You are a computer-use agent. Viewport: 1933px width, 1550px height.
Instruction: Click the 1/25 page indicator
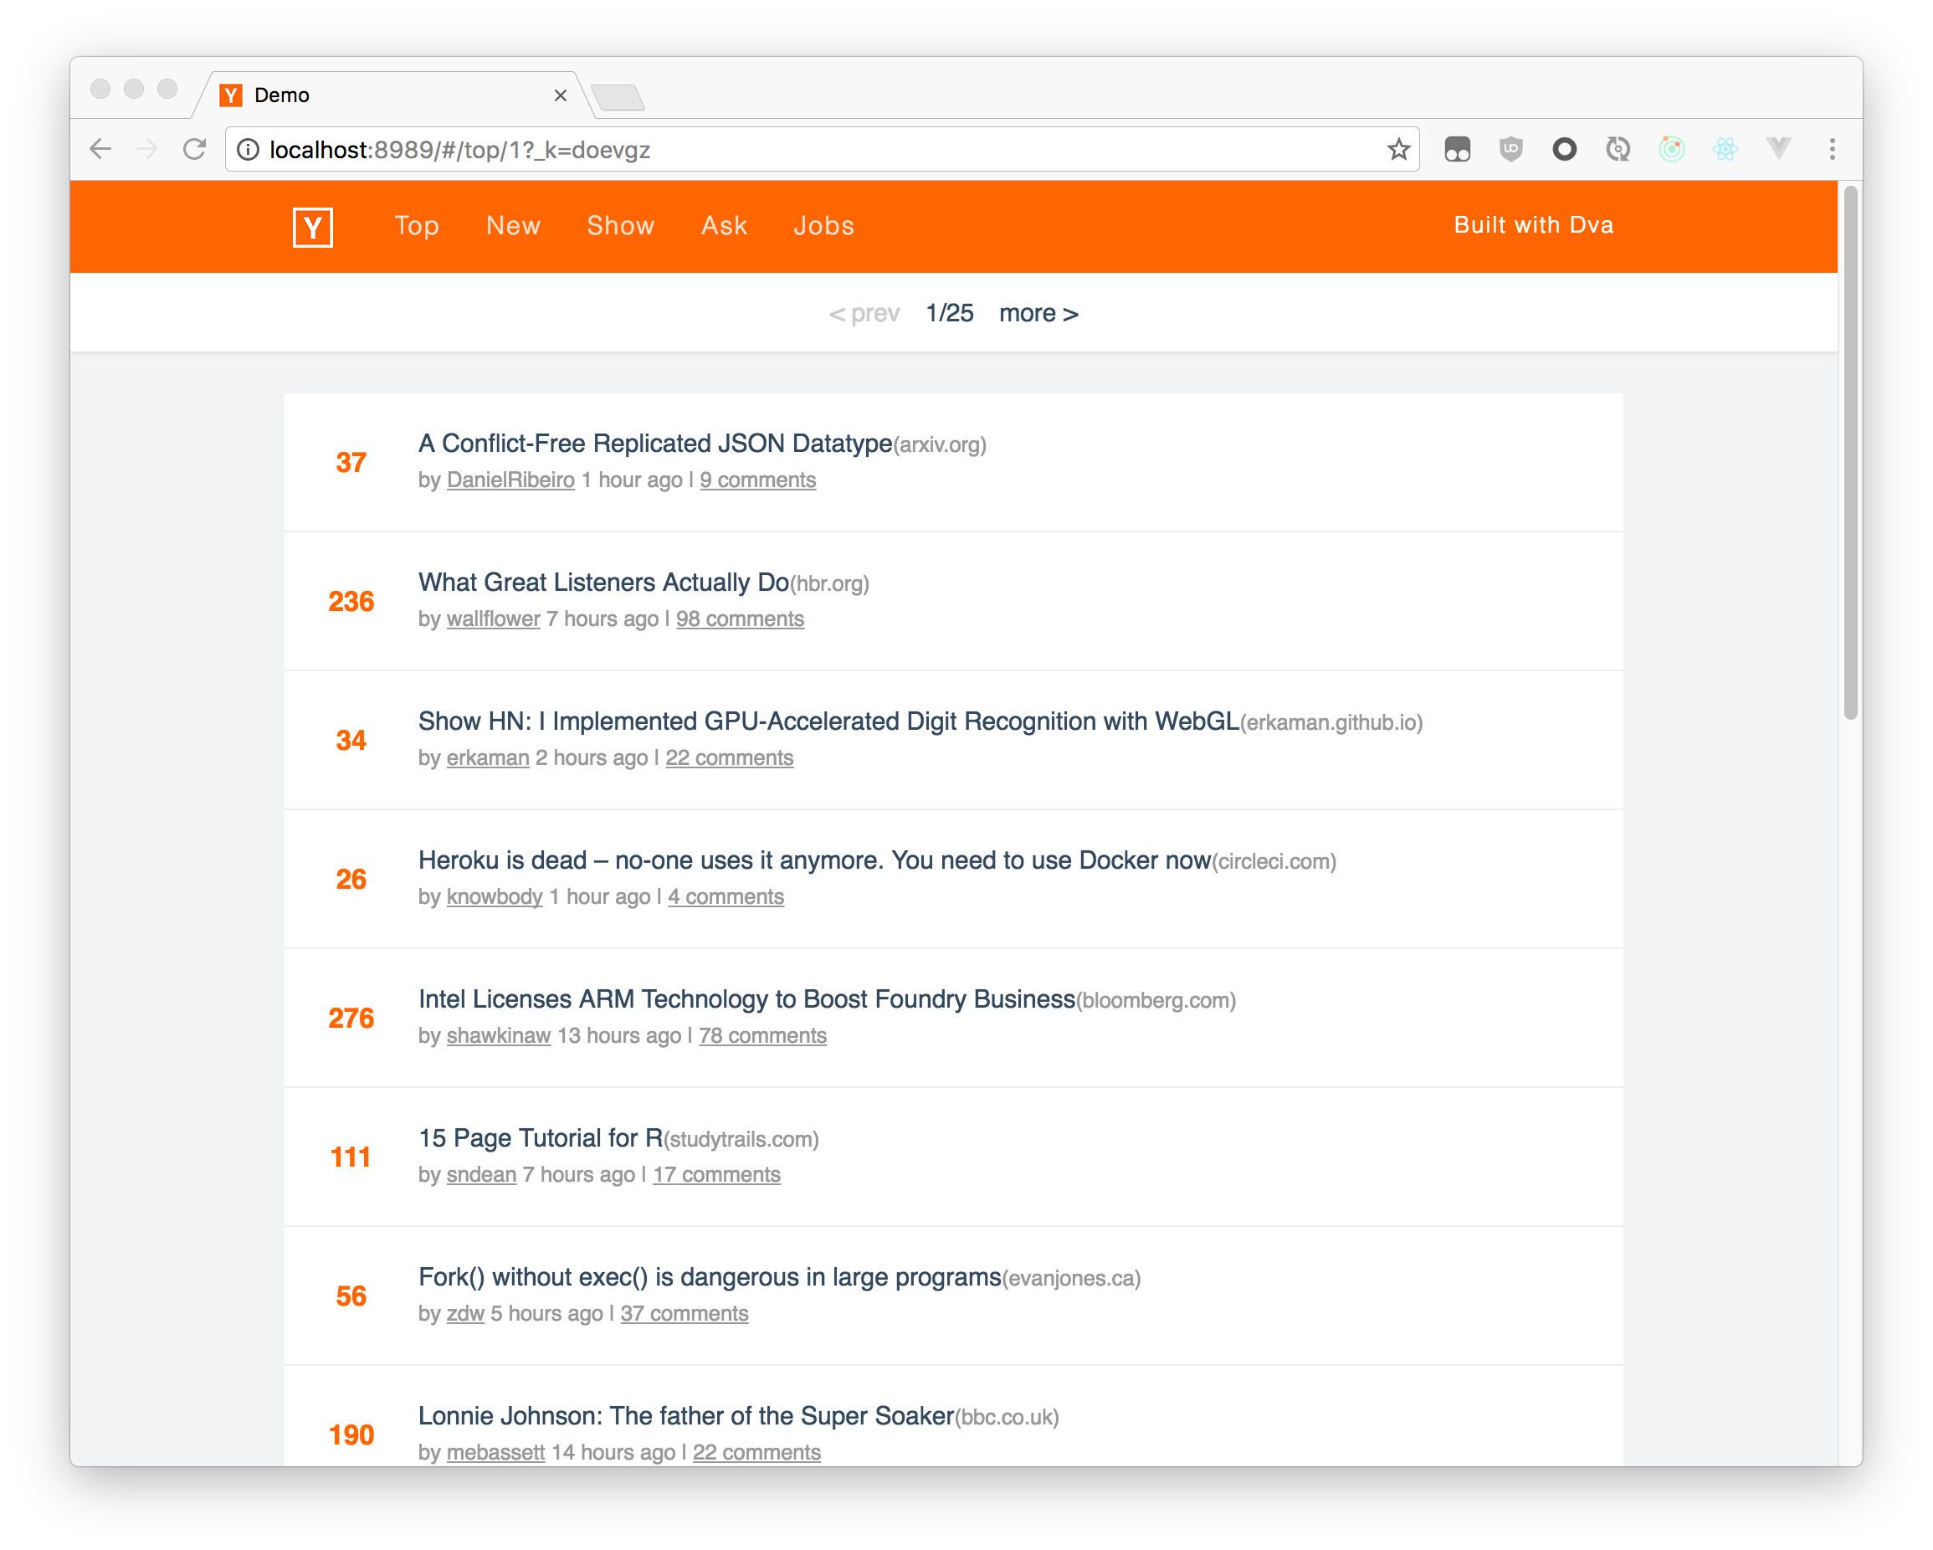[x=950, y=314]
